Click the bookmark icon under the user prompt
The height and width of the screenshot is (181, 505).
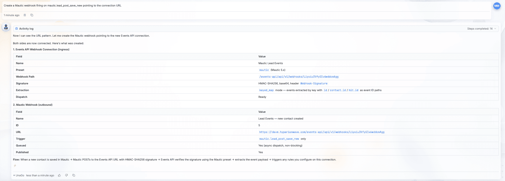(25, 15)
